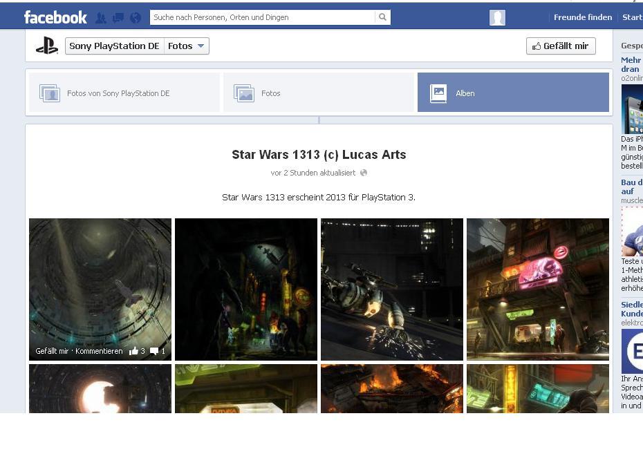Open the profile avatar in header
Image resolution: width=643 pixels, height=456 pixels.
pos(497,17)
